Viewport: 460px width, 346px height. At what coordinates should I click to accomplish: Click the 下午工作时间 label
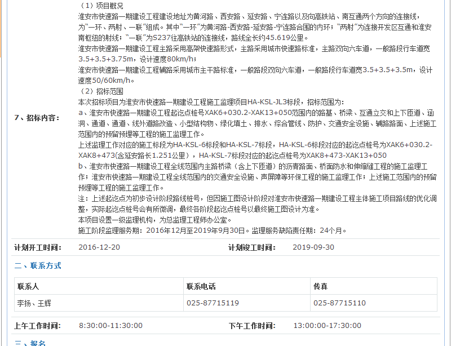[x=252, y=326]
